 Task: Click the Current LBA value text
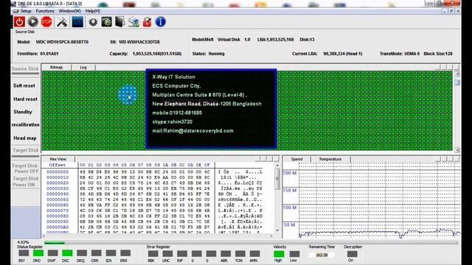343,54
